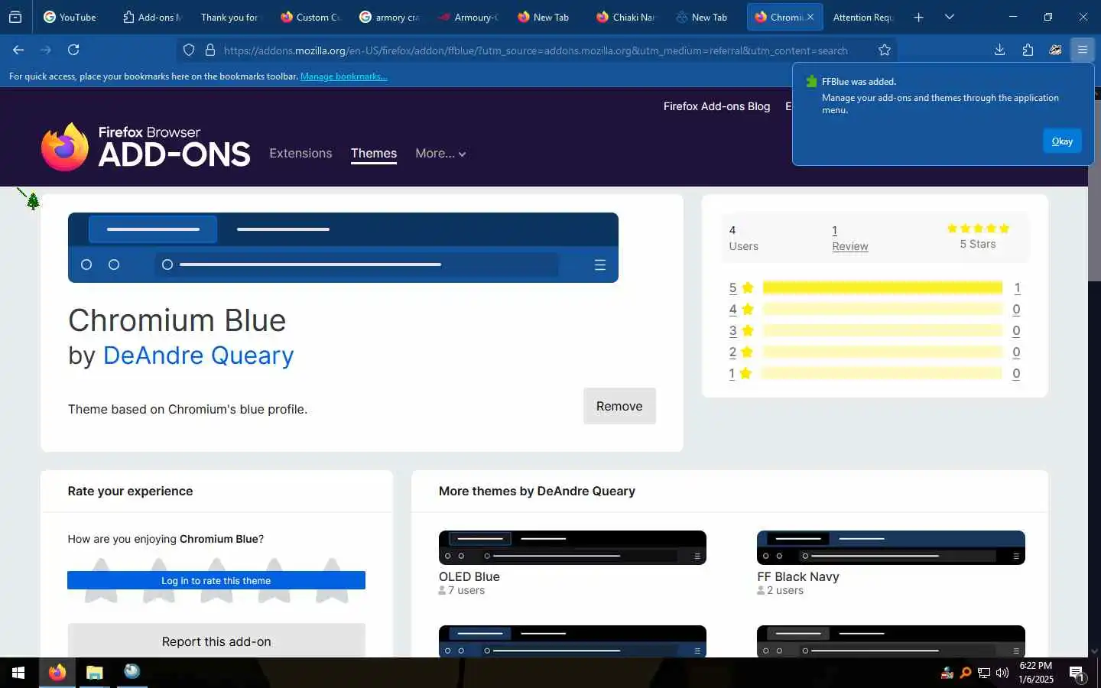The height and width of the screenshot is (688, 1101).
Task: Open the network icon in system tray
Action: click(984, 673)
